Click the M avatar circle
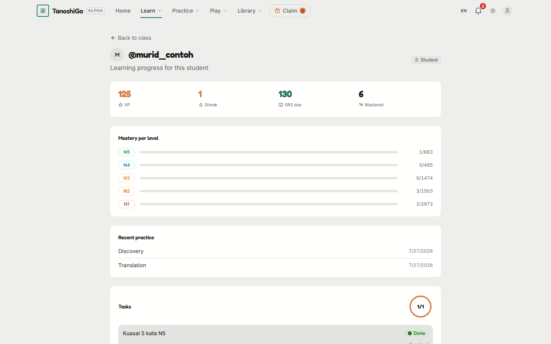This screenshot has height=344, width=551. [x=117, y=55]
